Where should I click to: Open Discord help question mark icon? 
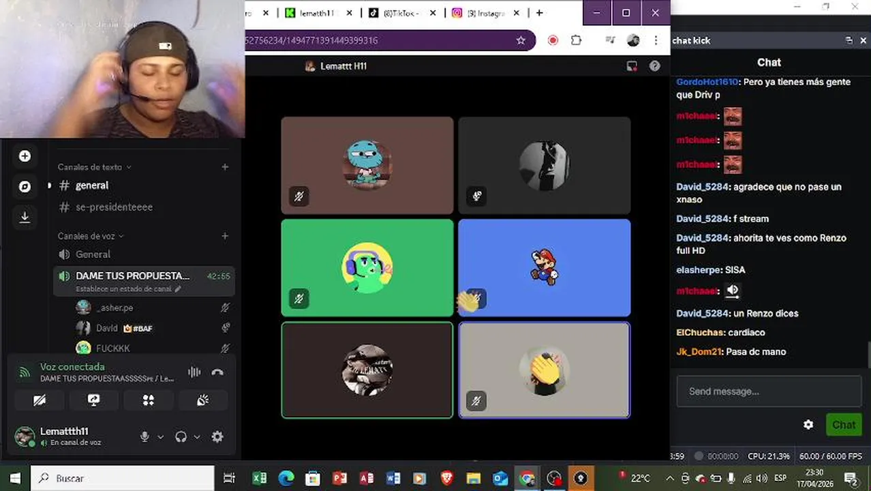[x=655, y=66]
